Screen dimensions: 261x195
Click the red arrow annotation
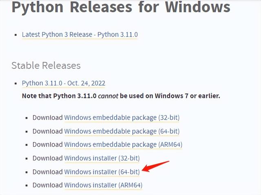(x=156, y=167)
